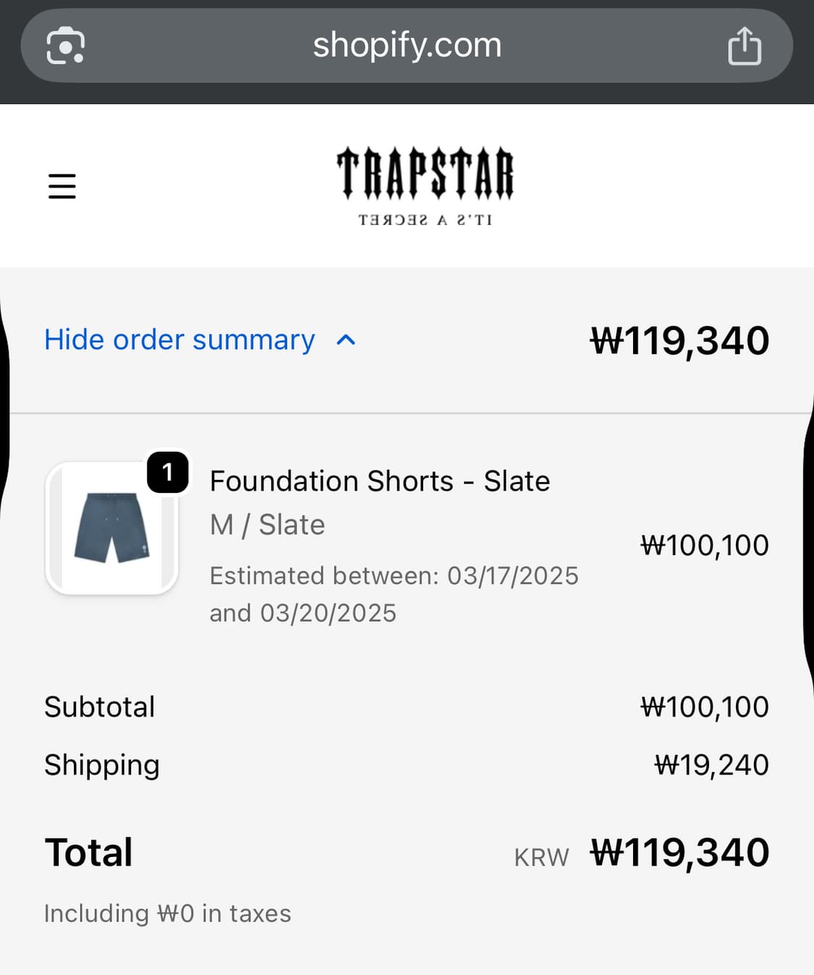Select the Foundation Shorts - Slate title
This screenshot has width=814, height=975.
pyautogui.click(x=379, y=481)
